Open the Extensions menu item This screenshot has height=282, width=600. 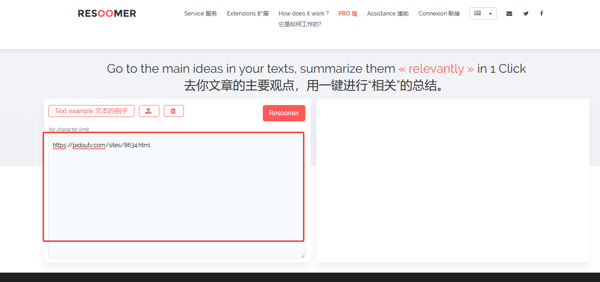click(248, 13)
